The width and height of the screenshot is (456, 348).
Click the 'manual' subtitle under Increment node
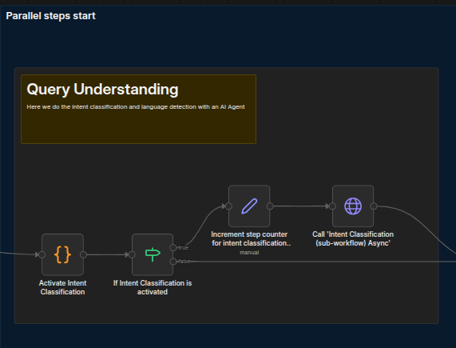[249, 253]
